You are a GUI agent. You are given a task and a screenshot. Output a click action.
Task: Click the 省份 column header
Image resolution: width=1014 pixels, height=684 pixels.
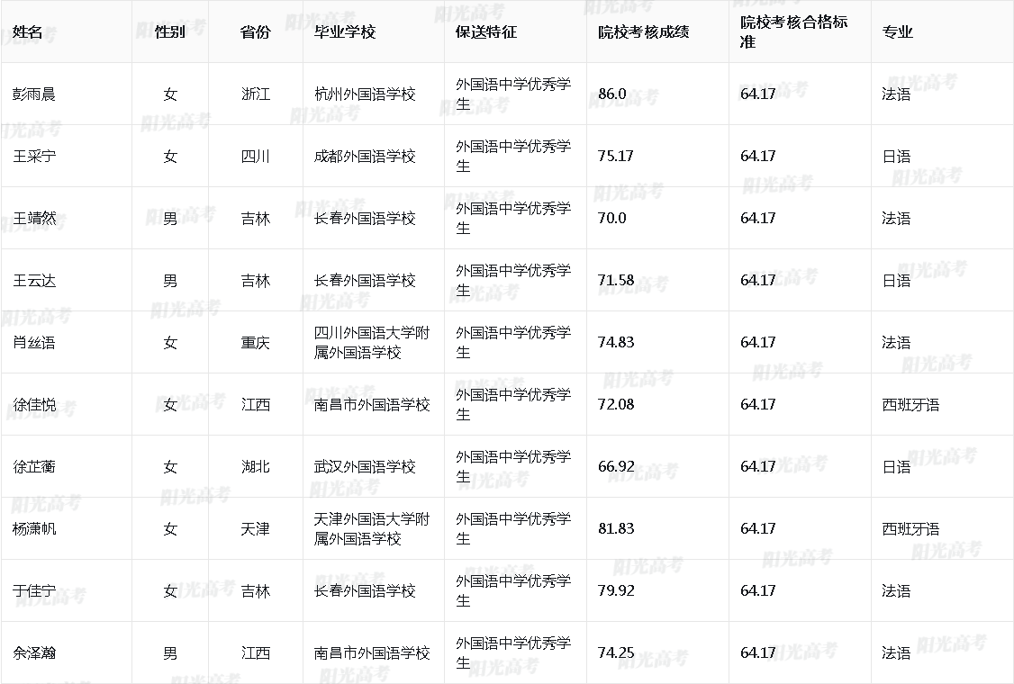256,31
